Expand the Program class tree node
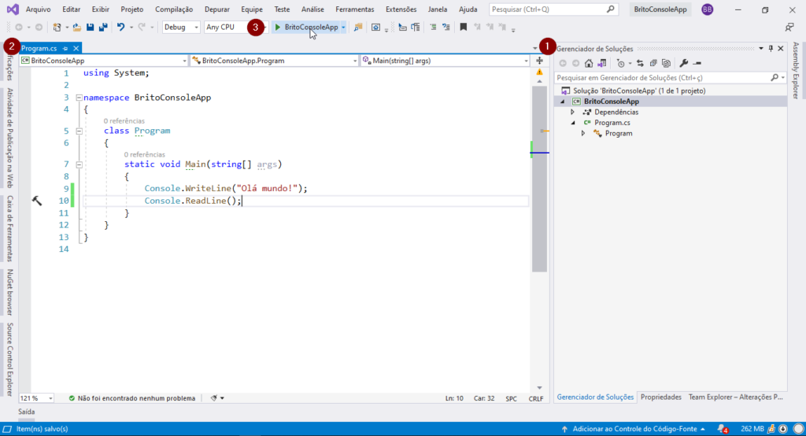This screenshot has width=806, height=436. [583, 134]
